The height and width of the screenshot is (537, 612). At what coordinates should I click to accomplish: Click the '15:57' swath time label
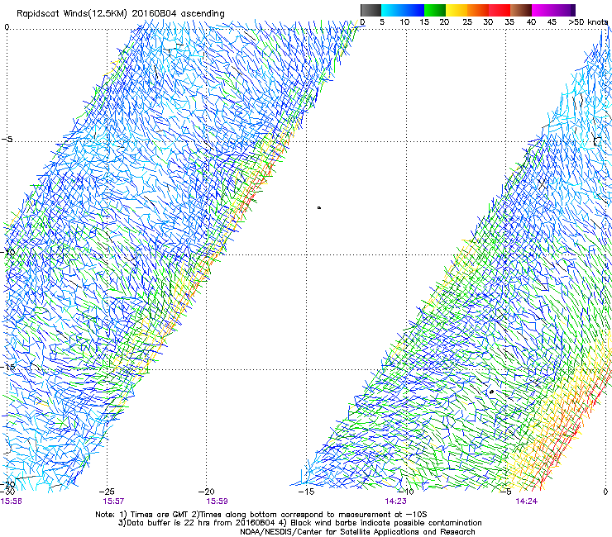(x=113, y=501)
